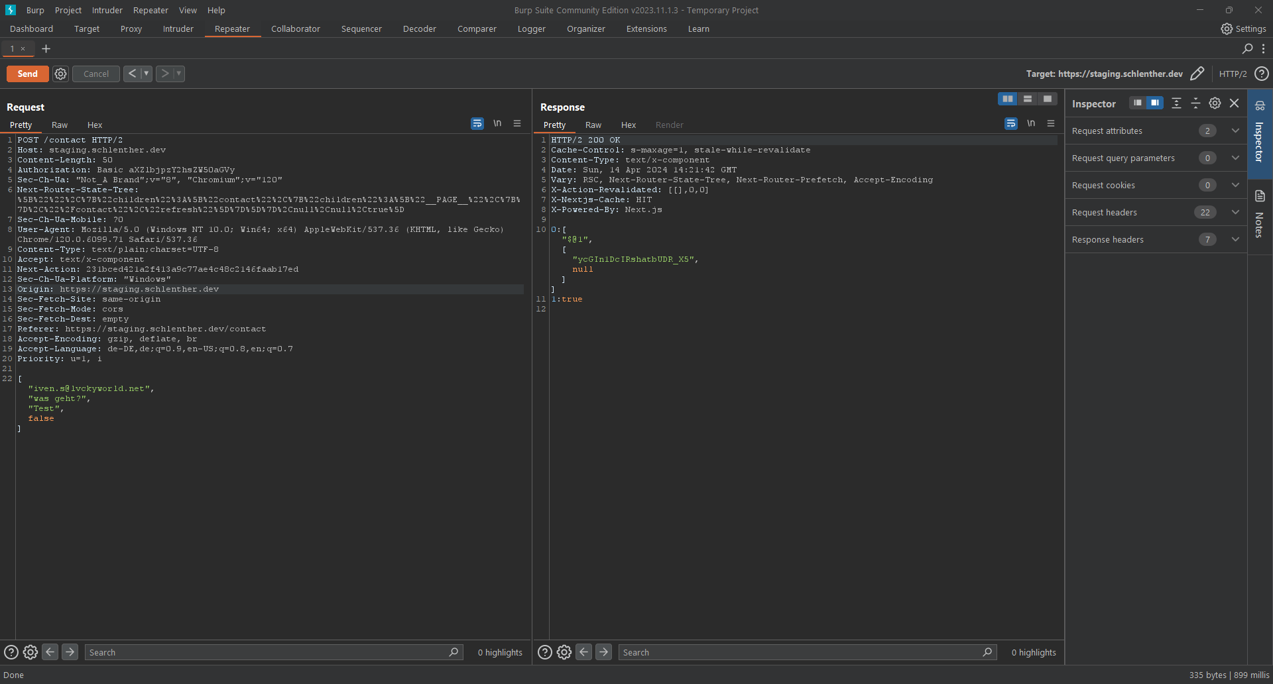The height and width of the screenshot is (684, 1273).
Task: Click the Send request button
Action: (27, 74)
